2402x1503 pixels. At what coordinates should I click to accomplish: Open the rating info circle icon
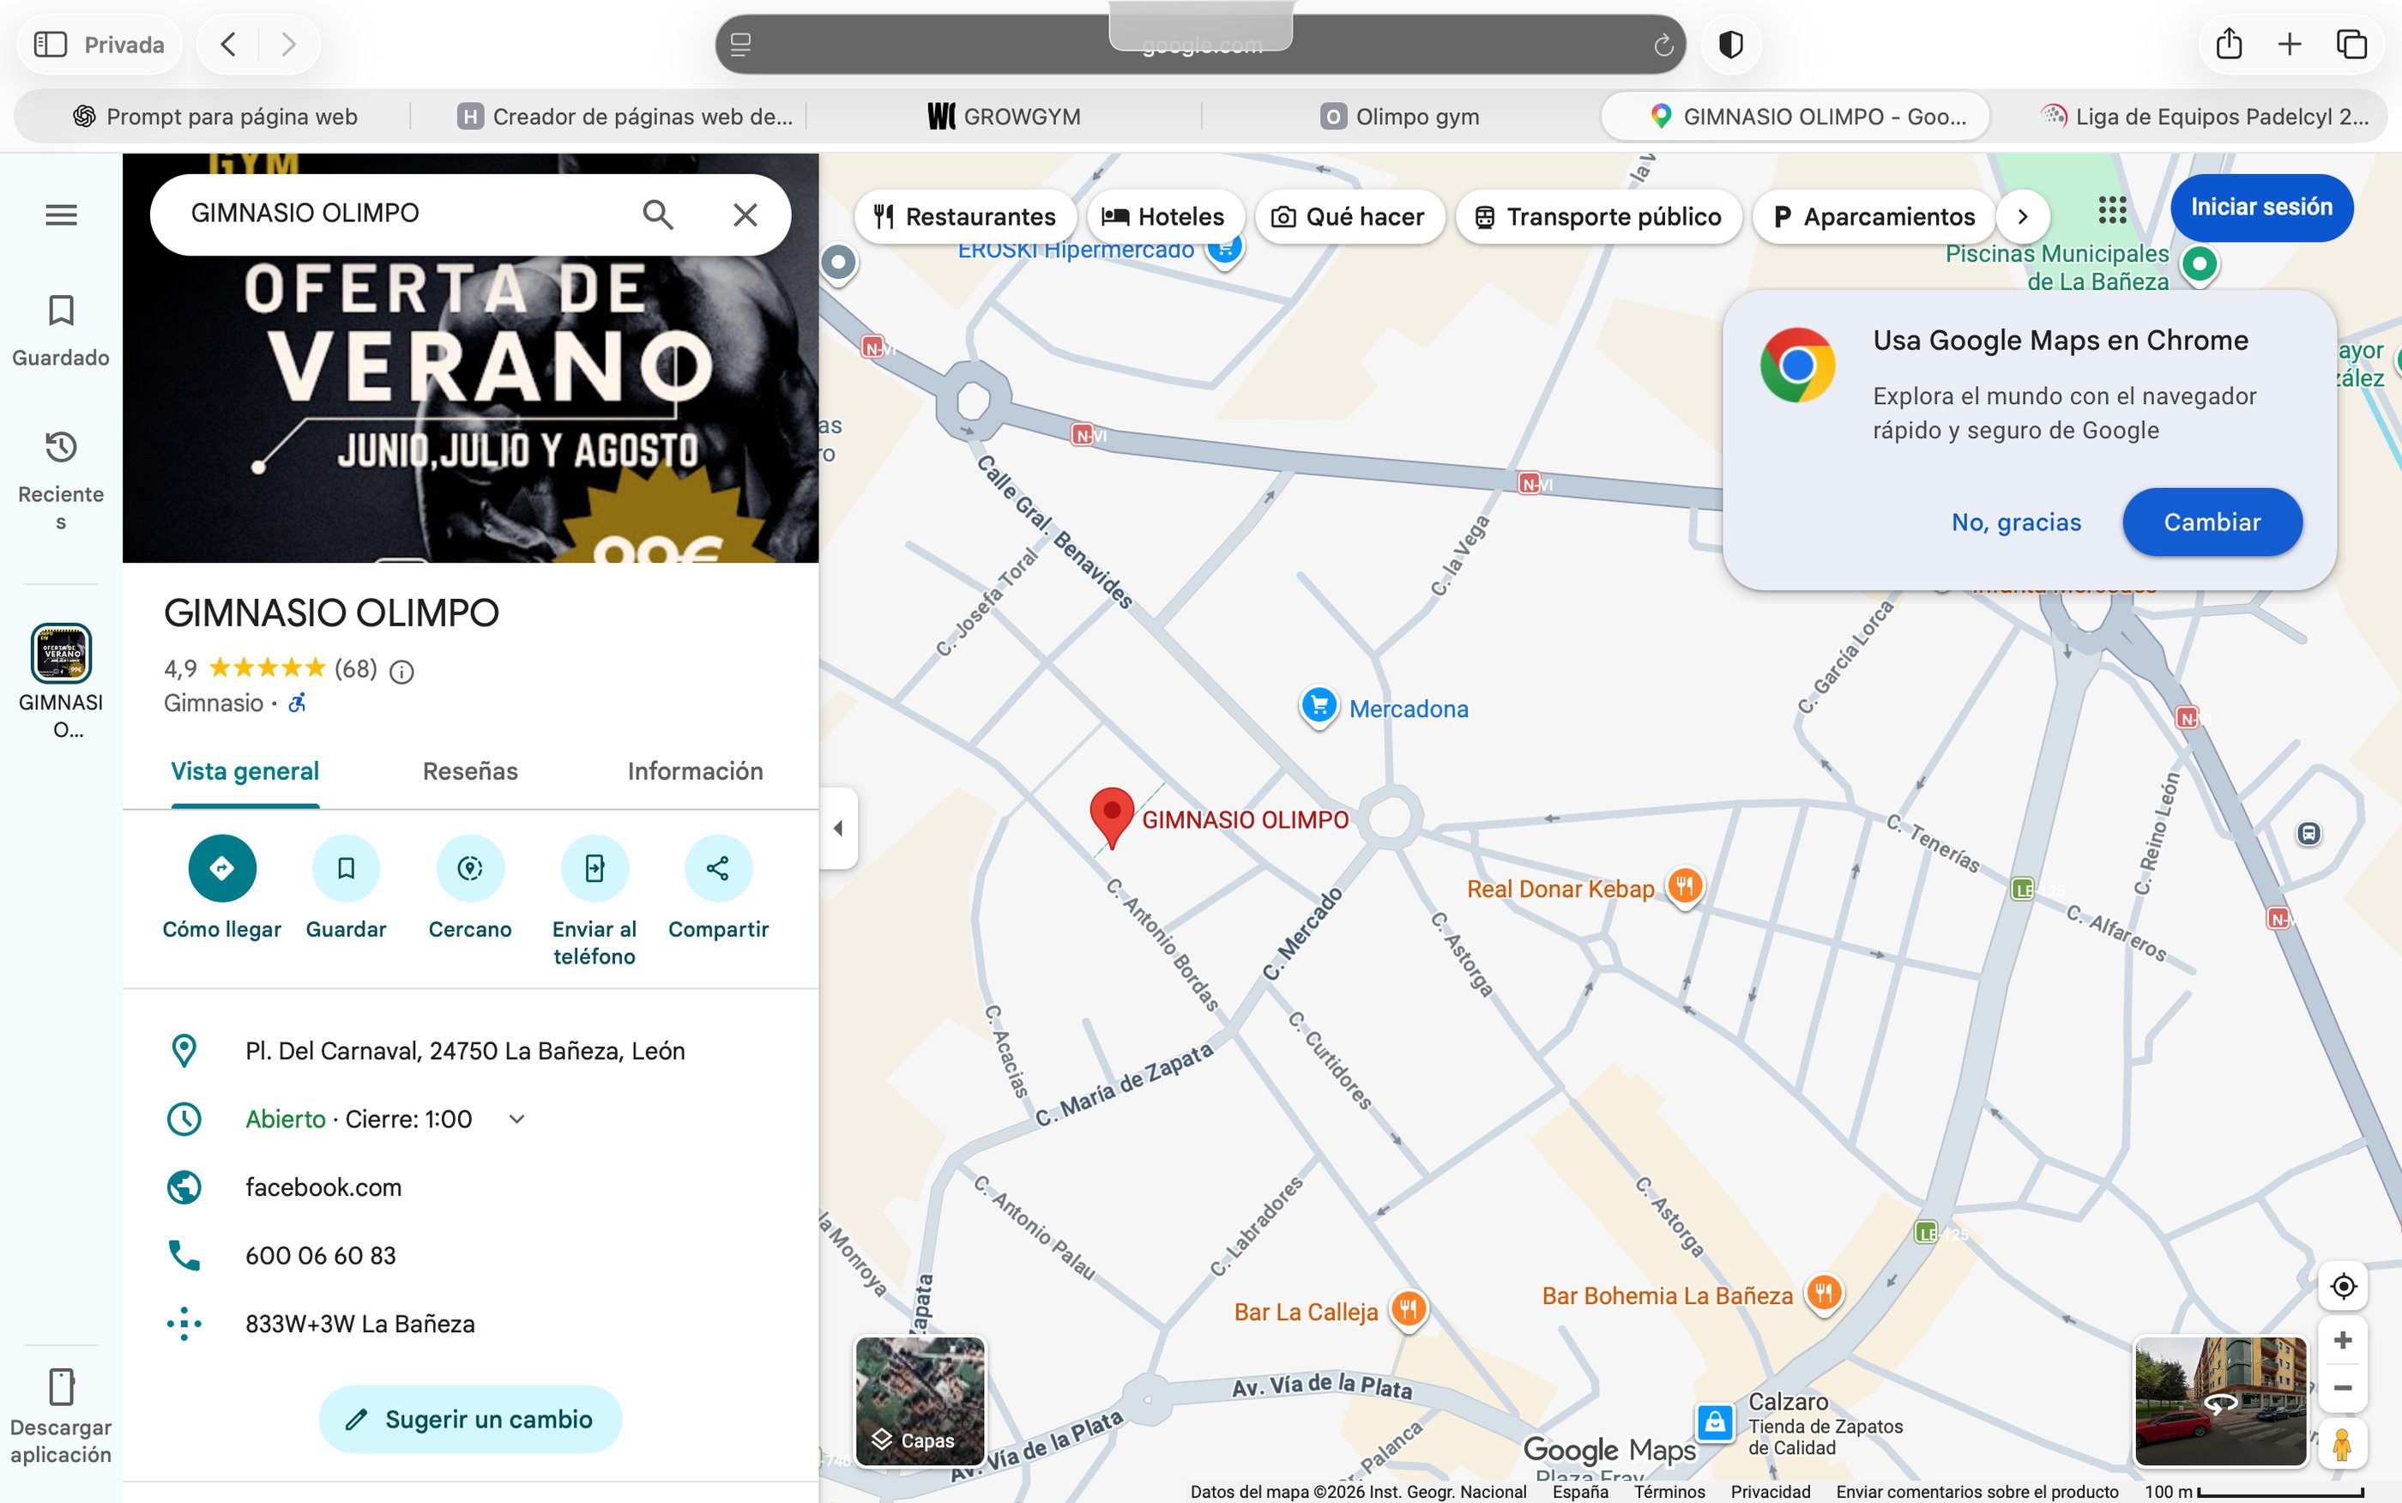(x=401, y=673)
